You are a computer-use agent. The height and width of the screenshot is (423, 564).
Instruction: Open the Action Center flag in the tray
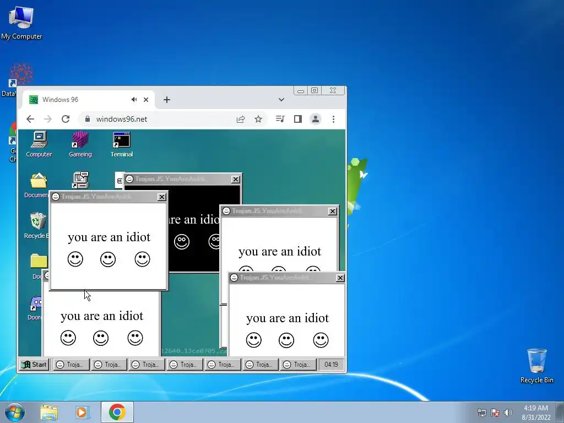(x=495, y=413)
